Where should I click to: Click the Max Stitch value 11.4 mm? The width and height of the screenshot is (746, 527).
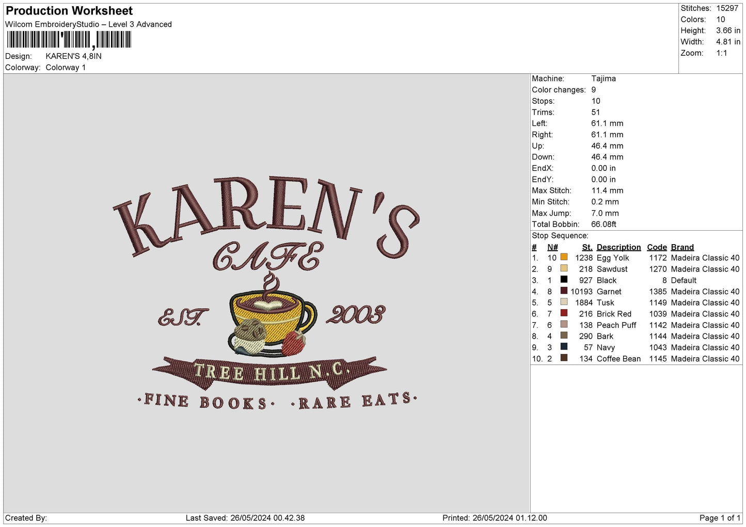click(607, 190)
